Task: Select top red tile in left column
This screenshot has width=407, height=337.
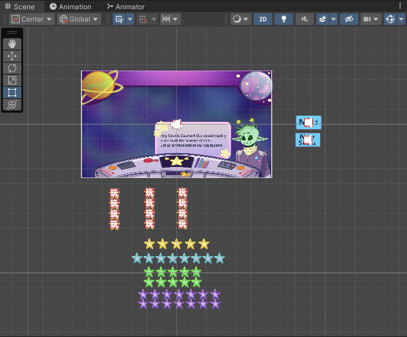Action: pyautogui.click(x=114, y=193)
